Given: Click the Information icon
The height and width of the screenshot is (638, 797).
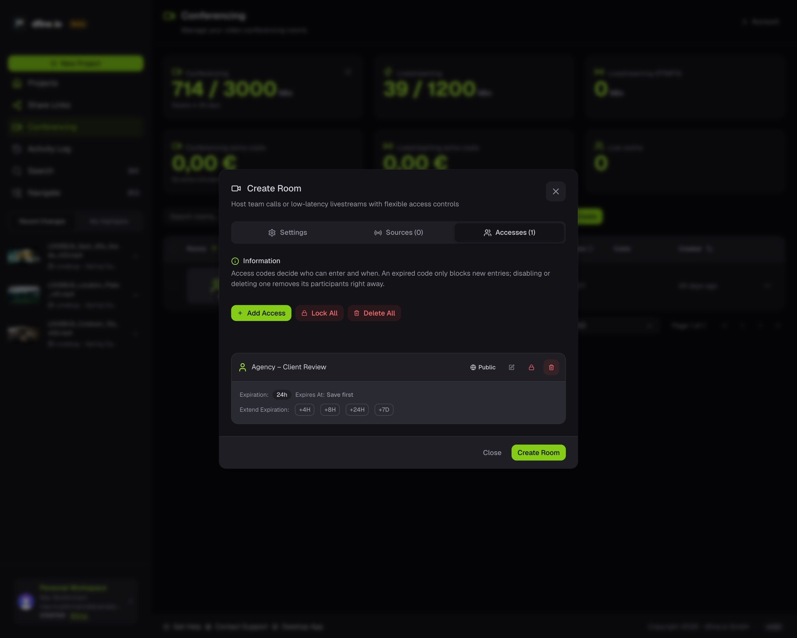Looking at the screenshot, I should click(235, 261).
